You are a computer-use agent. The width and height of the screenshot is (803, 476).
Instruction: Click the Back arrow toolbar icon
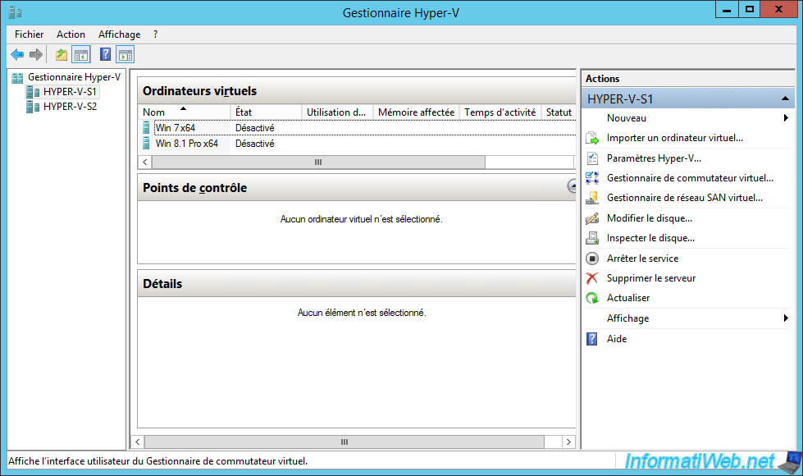[x=17, y=54]
